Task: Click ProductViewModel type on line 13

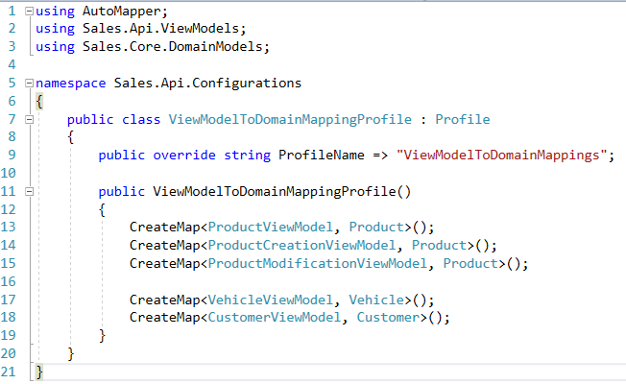Action: (x=271, y=228)
